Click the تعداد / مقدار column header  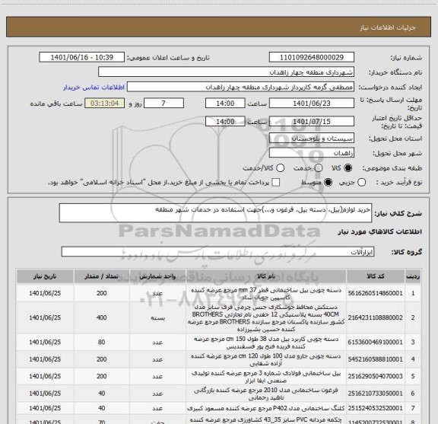point(102,276)
